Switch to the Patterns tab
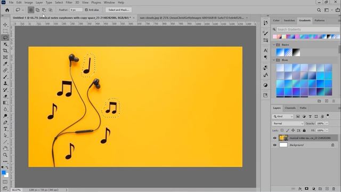 pos(320,20)
